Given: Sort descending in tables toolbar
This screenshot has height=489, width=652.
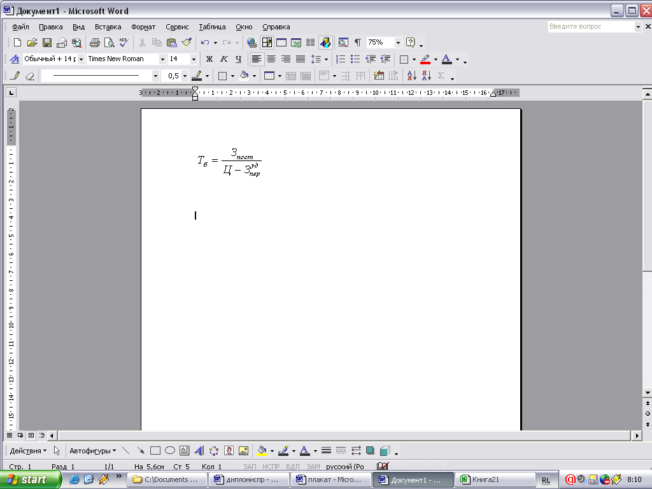Looking at the screenshot, I should [426, 76].
